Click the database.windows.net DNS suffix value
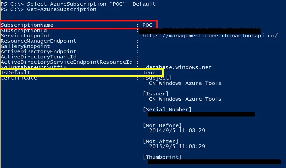 click(x=178, y=67)
